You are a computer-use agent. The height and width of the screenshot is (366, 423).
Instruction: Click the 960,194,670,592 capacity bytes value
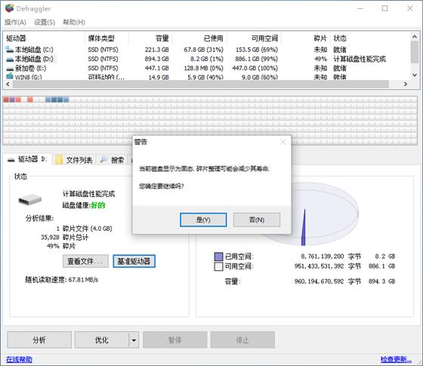coord(319,281)
